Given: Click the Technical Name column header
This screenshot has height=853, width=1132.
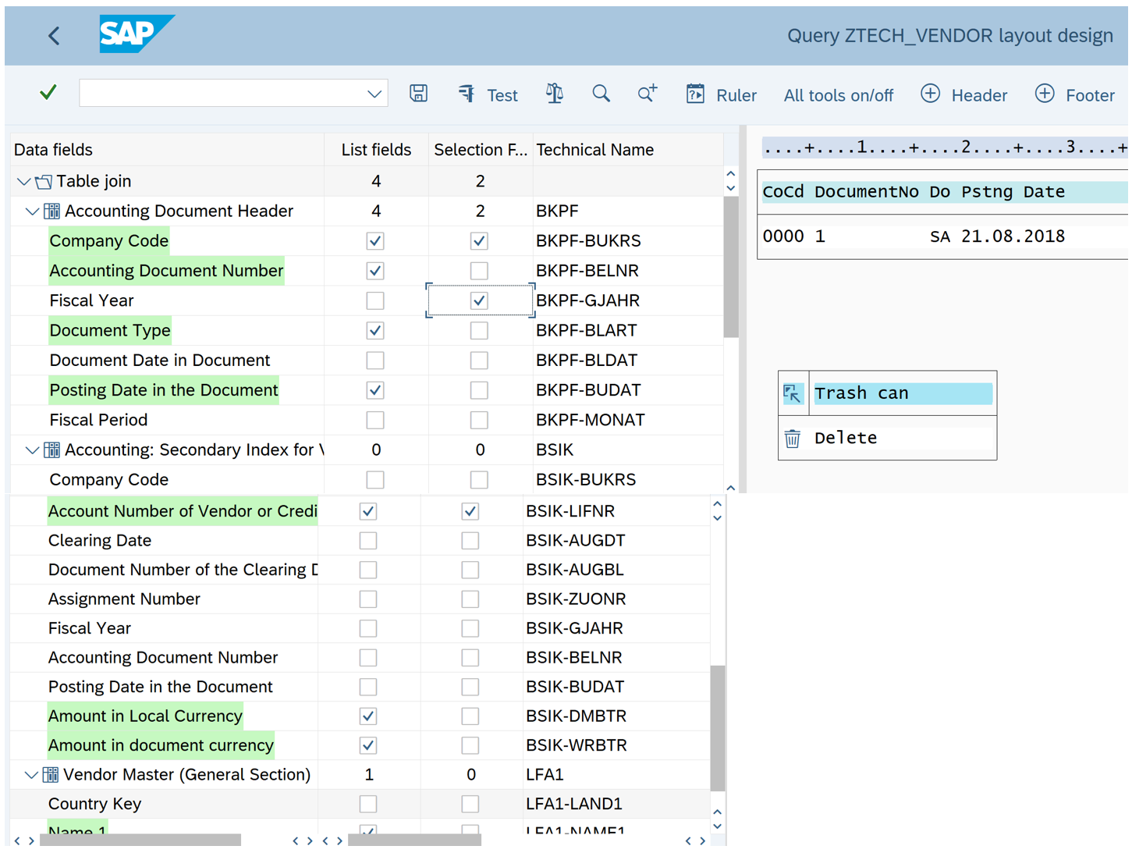Looking at the screenshot, I should click(x=594, y=150).
